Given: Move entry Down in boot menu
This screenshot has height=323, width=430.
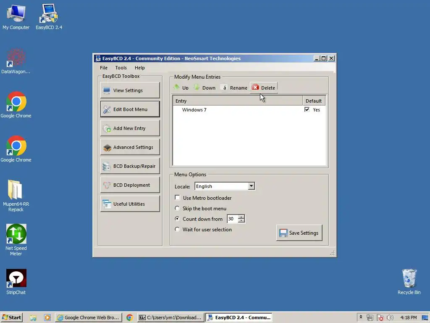Looking at the screenshot, I should [x=205, y=87].
